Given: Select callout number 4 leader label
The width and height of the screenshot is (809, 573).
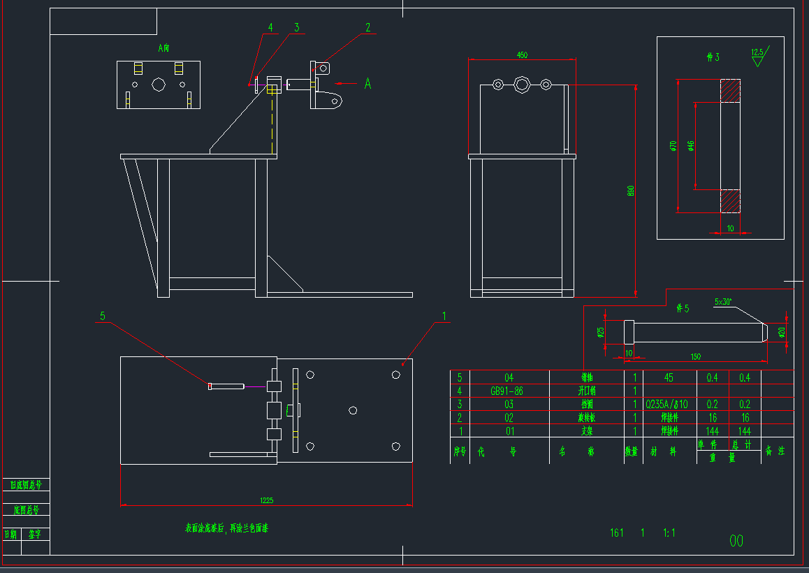Looking at the screenshot, I should tap(270, 28).
